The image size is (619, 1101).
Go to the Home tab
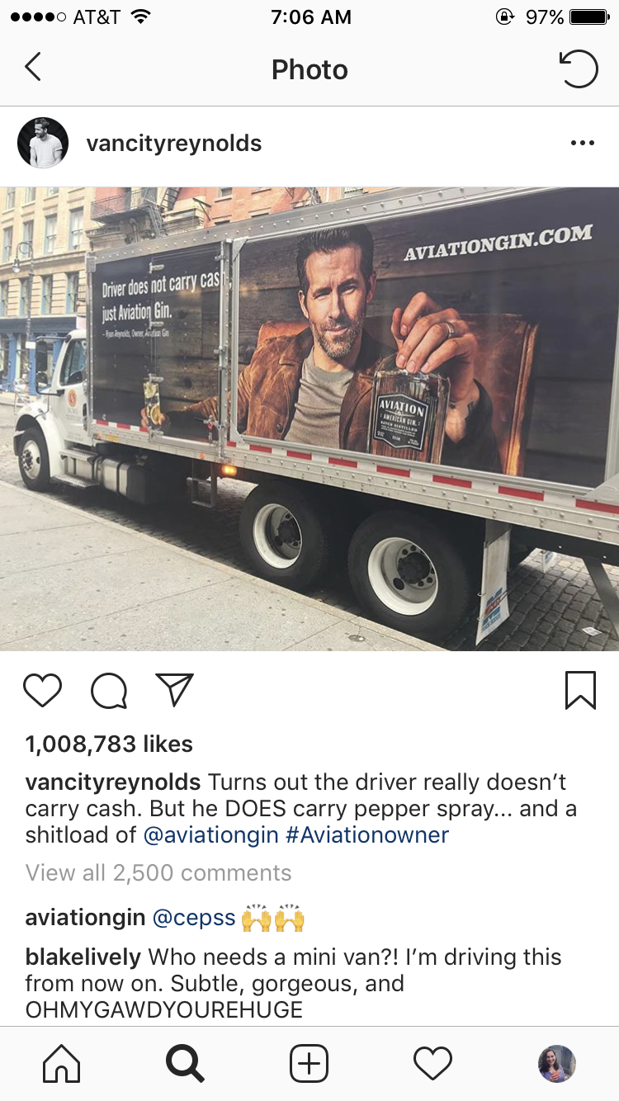click(x=62, y=1064)
